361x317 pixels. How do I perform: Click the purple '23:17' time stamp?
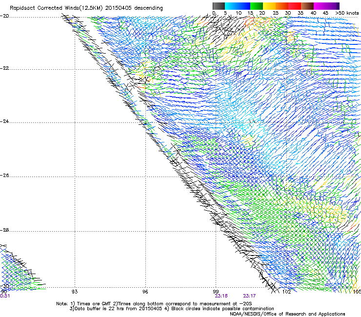[x=249, y=296]
